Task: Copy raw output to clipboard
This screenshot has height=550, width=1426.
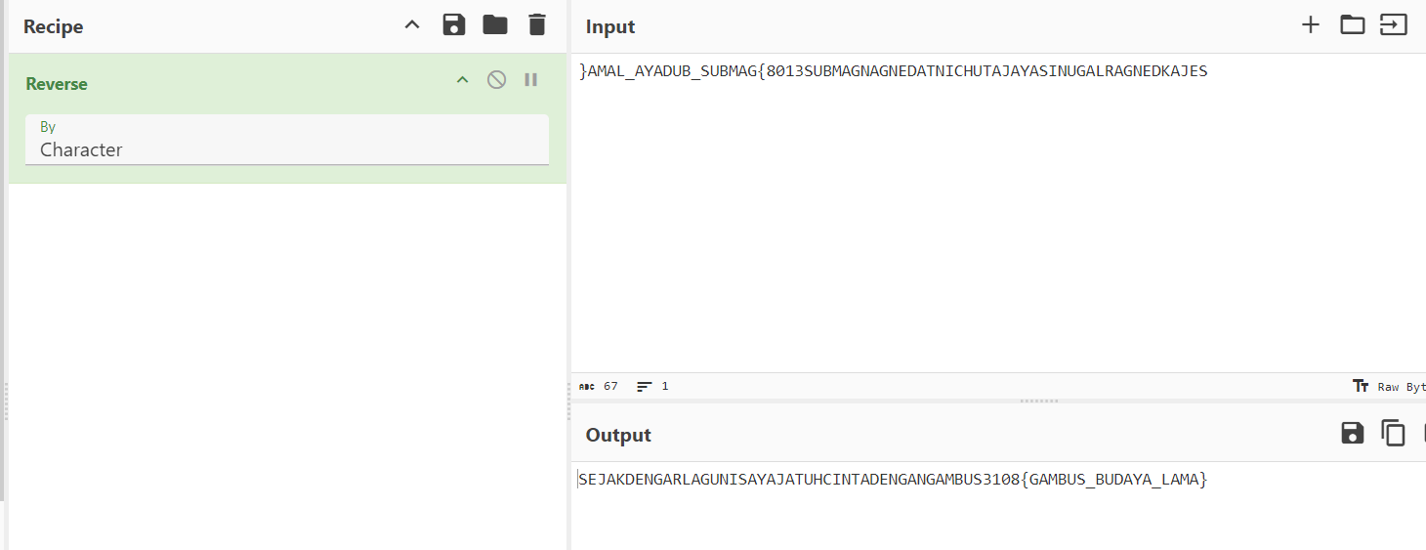Action: (1393, 434)
